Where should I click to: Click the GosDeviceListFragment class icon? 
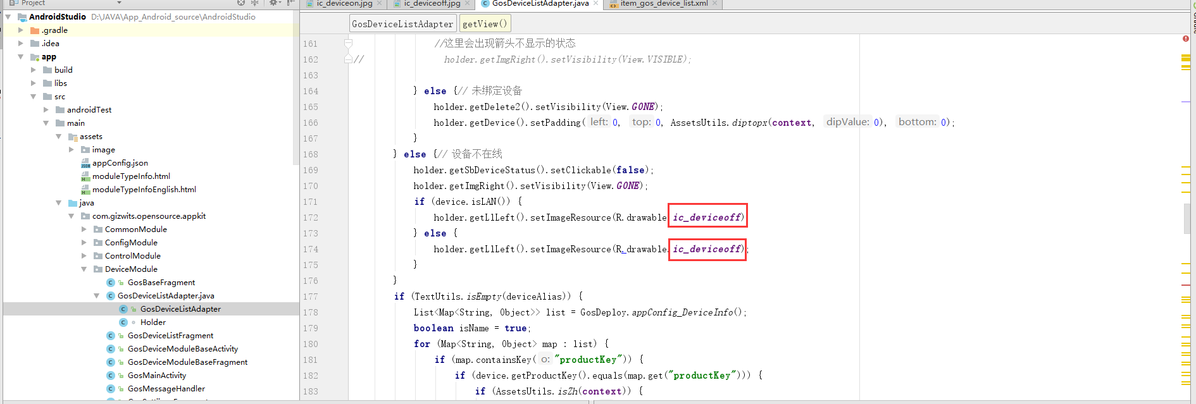tap(111, 336)
